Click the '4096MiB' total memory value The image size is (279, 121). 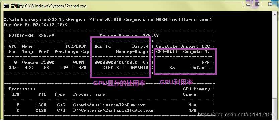click(139, 68)
